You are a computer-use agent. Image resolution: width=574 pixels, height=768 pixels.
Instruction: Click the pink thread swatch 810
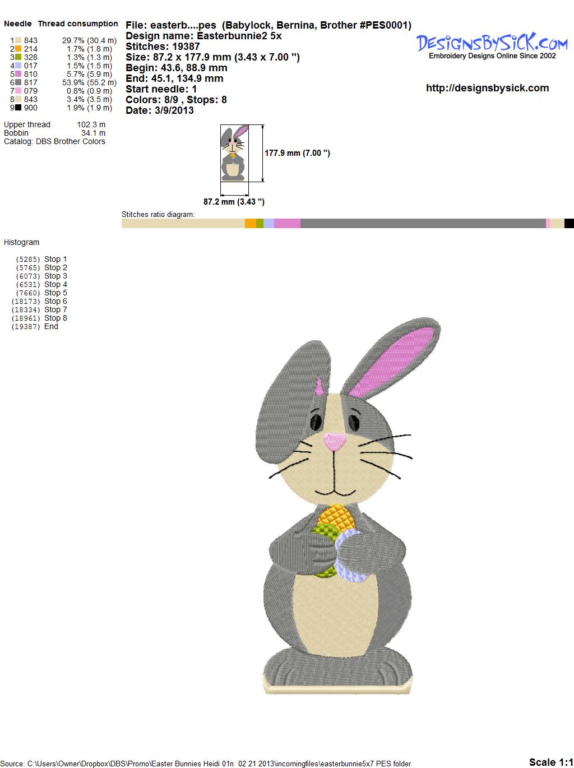tap(18, 74)
